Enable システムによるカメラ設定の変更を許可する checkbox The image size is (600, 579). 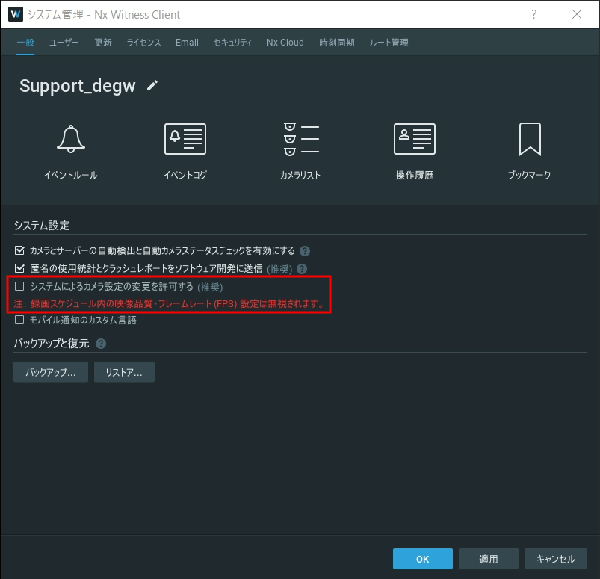tap(19, 286)
